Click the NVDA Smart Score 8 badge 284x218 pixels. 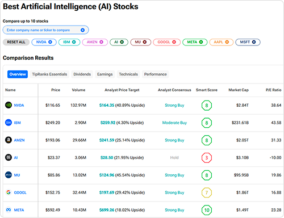click(207, 106)
